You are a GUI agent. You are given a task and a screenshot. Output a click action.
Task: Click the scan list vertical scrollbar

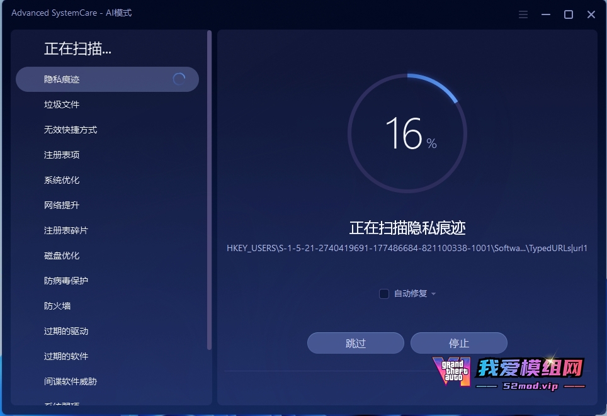coord(210,190)
